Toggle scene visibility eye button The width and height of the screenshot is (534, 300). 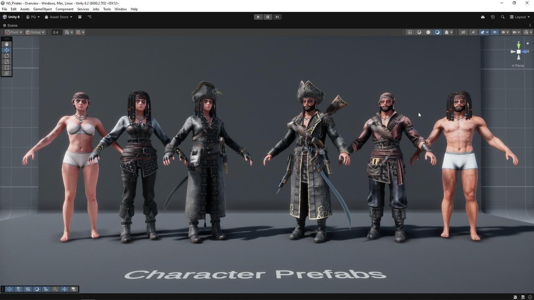pyautogui.click(x=495, y=32)
